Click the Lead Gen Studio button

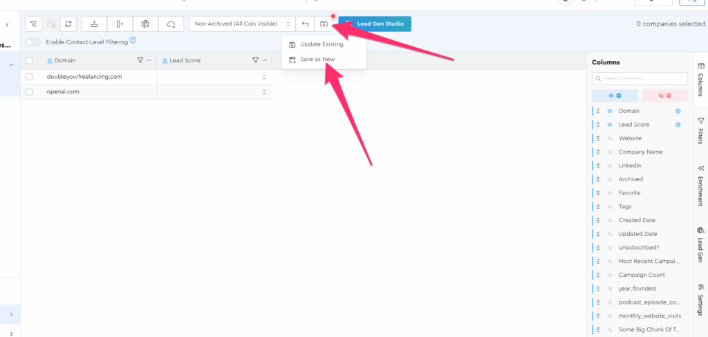coord(375,24)
